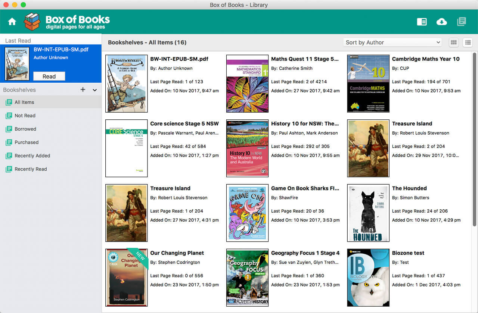Screen dimensions: 478x313
Task: Open Game On Book Sharks cover
Action: [x=248, y=213]
